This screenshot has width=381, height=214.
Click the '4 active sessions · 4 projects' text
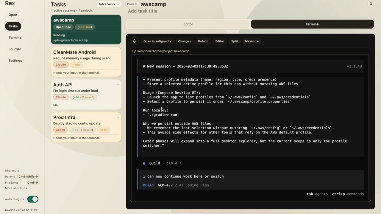tap(72, 10)
